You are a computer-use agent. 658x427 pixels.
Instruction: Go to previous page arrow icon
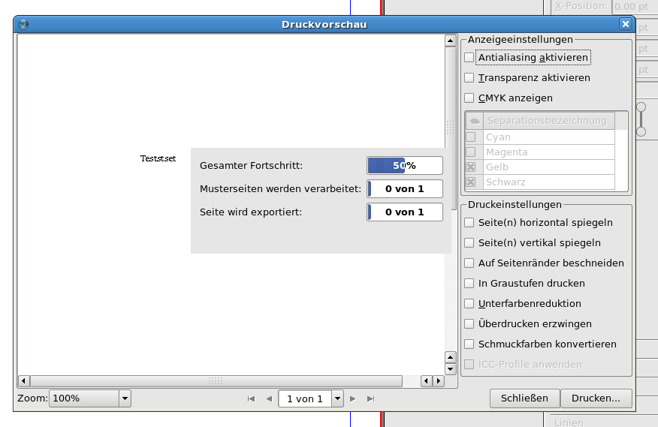click(269, 399)
